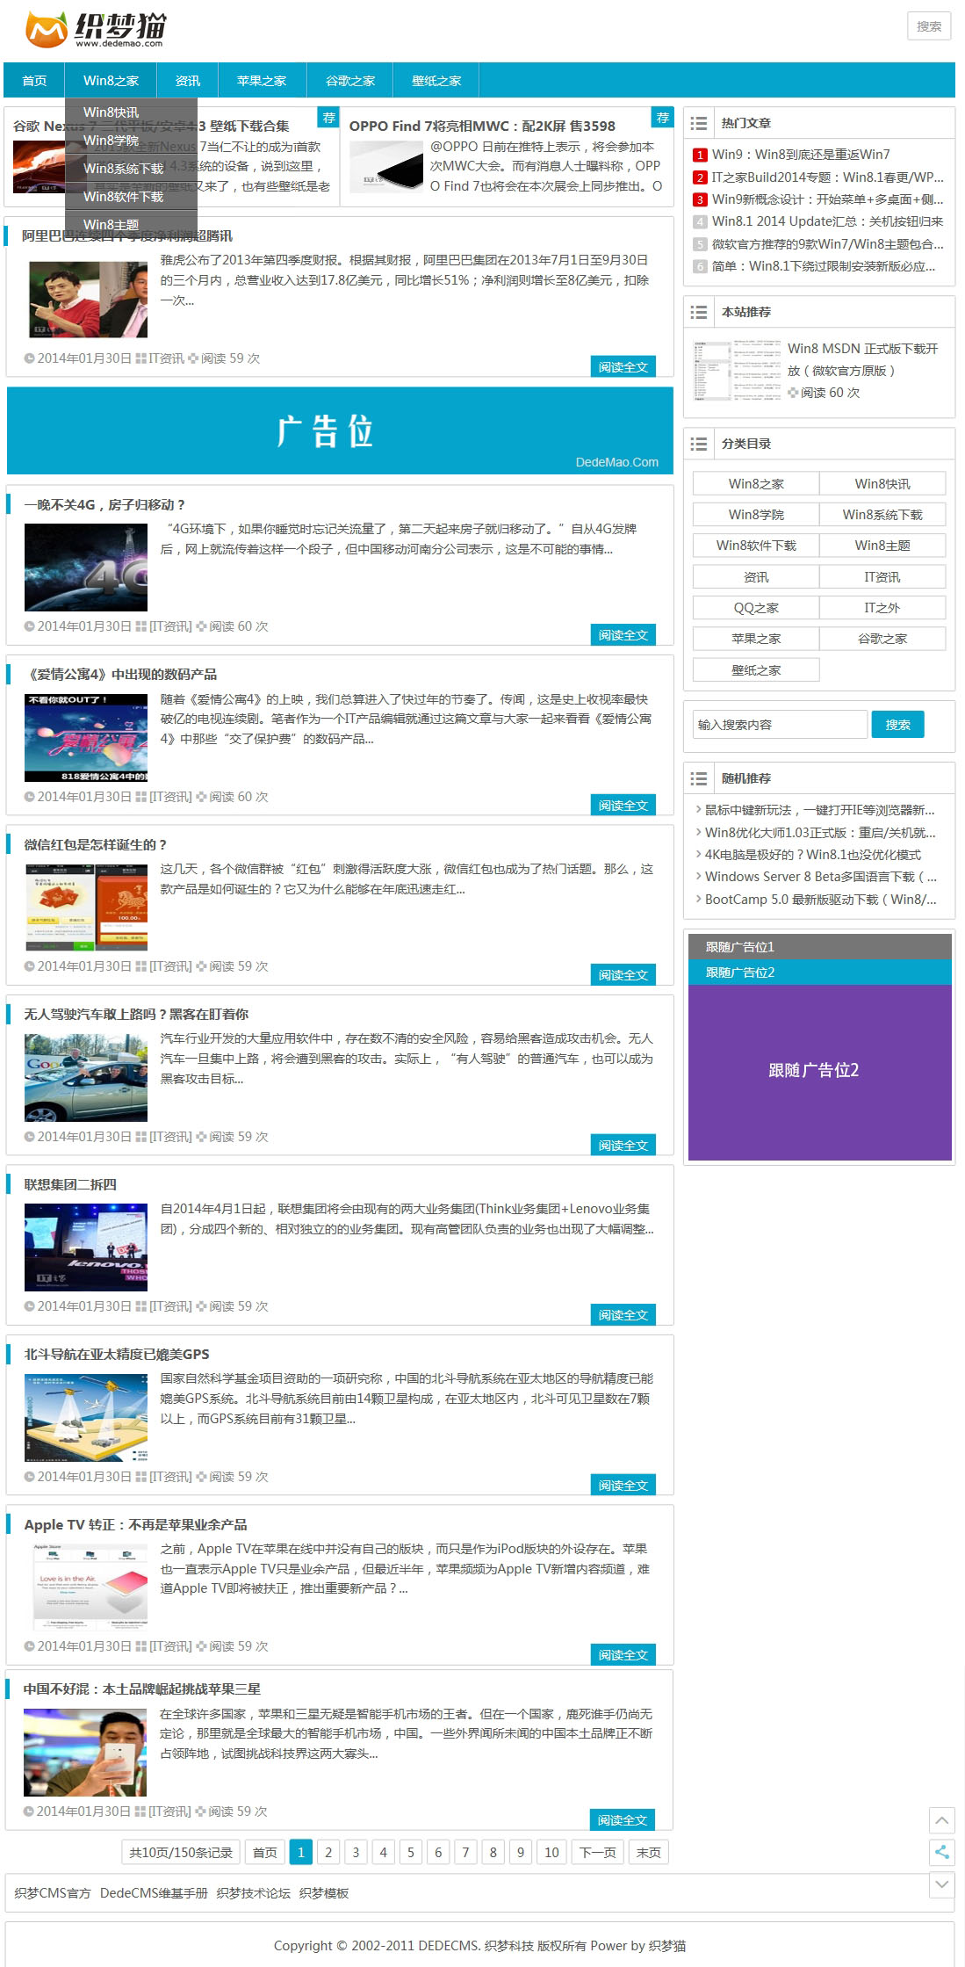Click the blue 广告位 banner
This screenshot has width=965, height=1967.
(340, 430)
